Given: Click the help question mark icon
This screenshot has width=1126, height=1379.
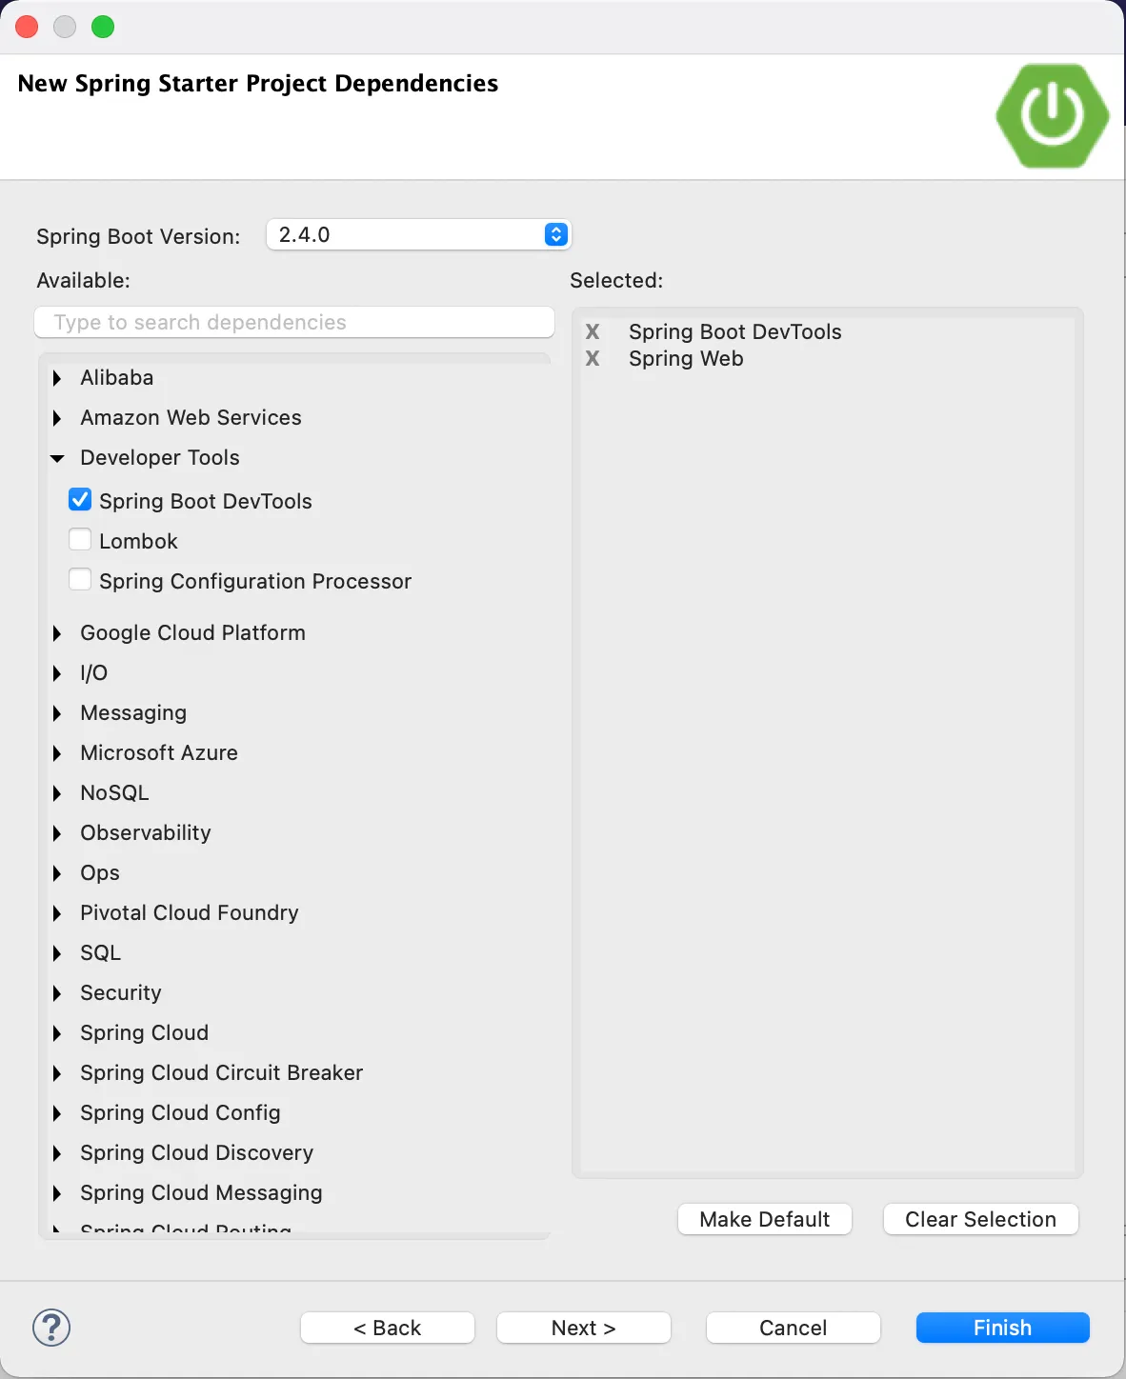Looking at the screenshot, I should click(x=51, y=1327).
